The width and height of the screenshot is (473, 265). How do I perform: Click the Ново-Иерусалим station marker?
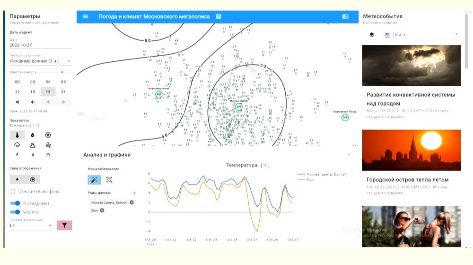(x=159, y=94)
